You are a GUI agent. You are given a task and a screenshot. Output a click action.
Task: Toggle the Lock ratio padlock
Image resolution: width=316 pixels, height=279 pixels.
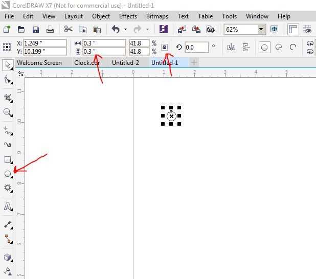click(x=165, y=48)
